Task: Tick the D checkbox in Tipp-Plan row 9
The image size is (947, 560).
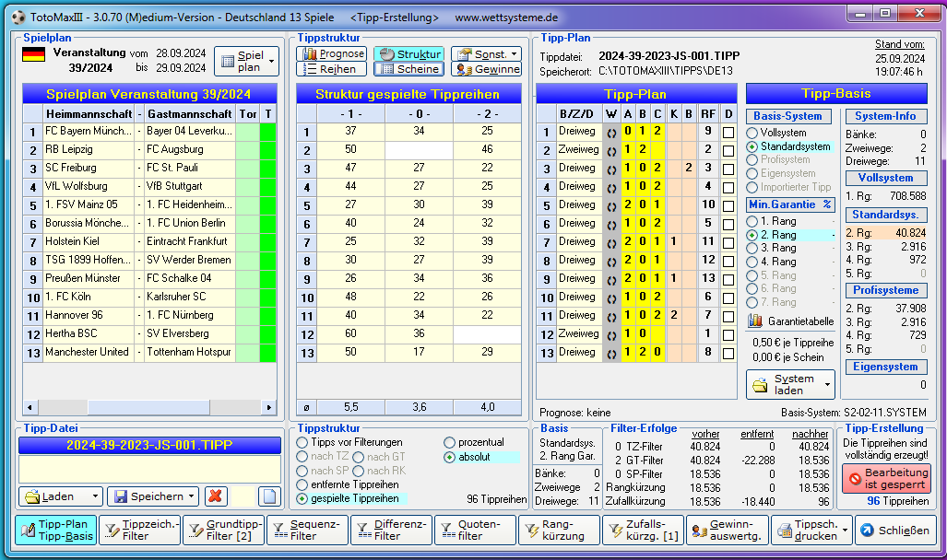Action: pyautogui.click(x=728, y=279)
